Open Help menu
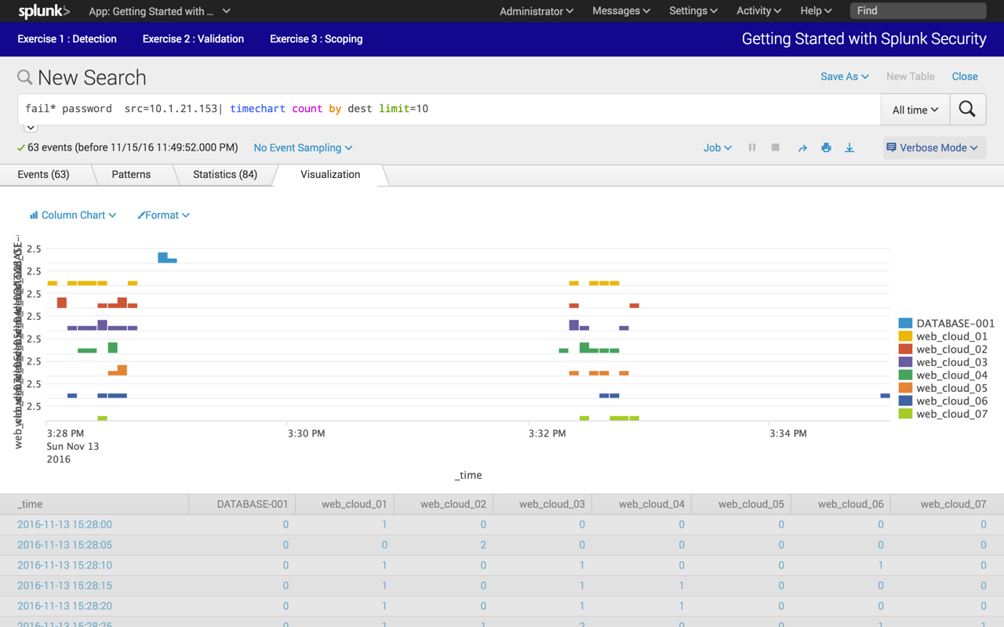This screenshot has width=1004, height=627. point(816,11)
